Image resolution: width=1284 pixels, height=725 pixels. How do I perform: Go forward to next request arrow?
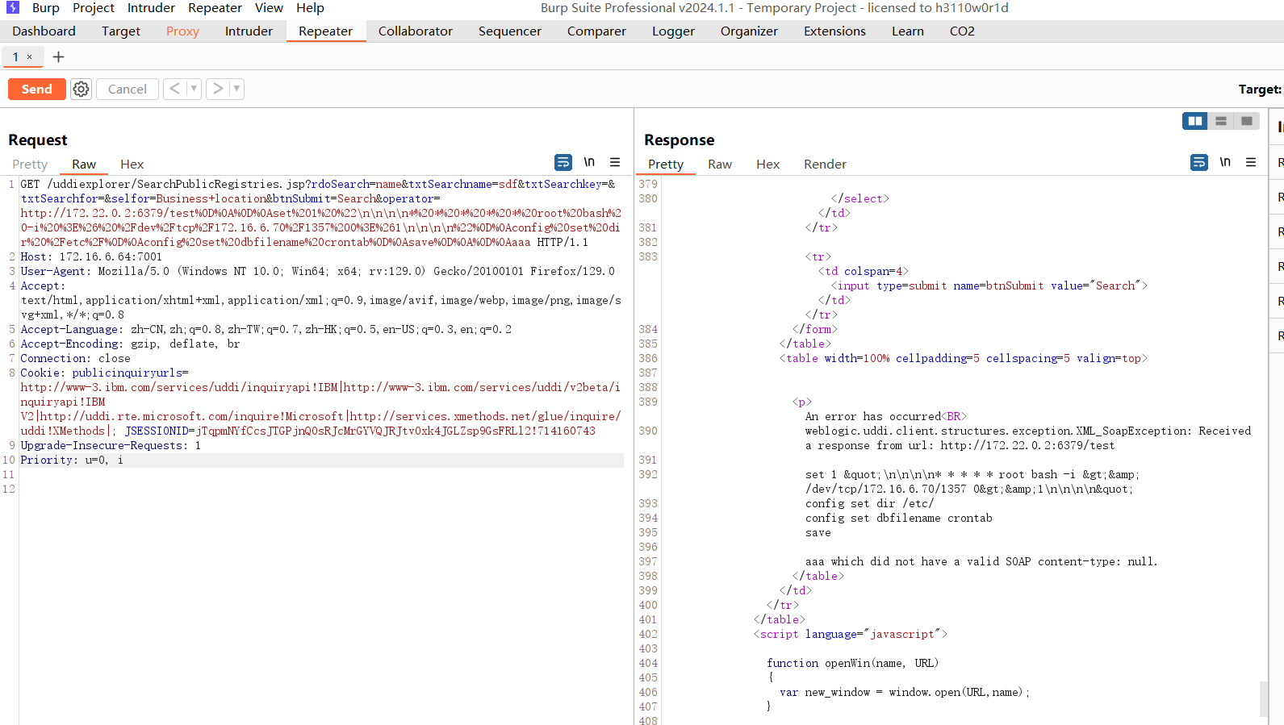[x=218, y=89]
